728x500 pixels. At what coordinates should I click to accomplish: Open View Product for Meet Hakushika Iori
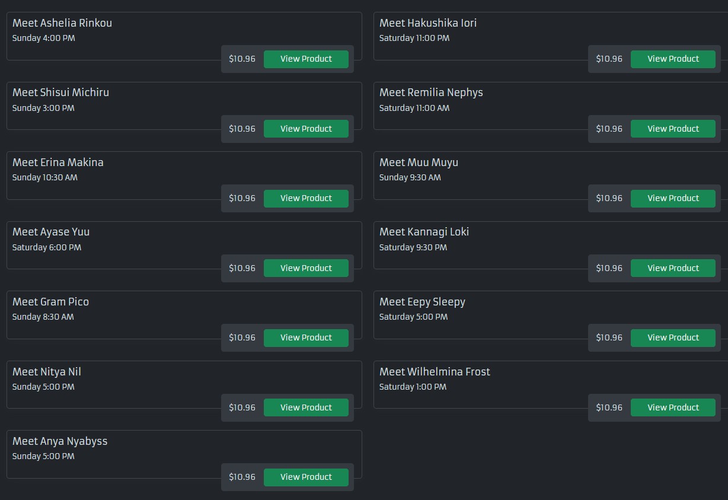pos(673,59)
